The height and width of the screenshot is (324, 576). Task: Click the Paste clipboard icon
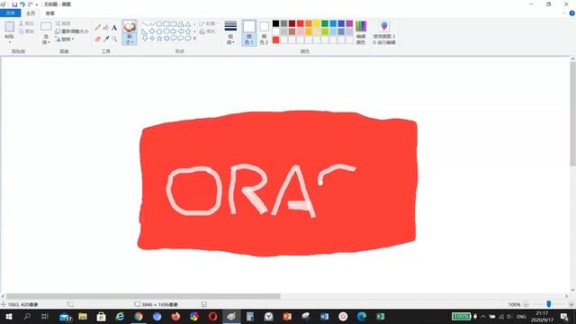tap(10, 26)
